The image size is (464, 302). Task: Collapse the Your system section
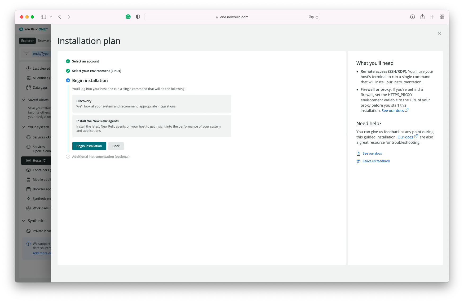click(x=24, y=127)
